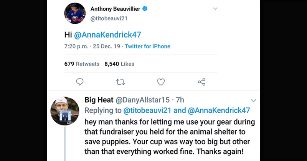Image resolution: width=307 pixels, height=161 pixels.
Task: Click @AnnaKendrick47 in Replying to line
Action: 219,110
